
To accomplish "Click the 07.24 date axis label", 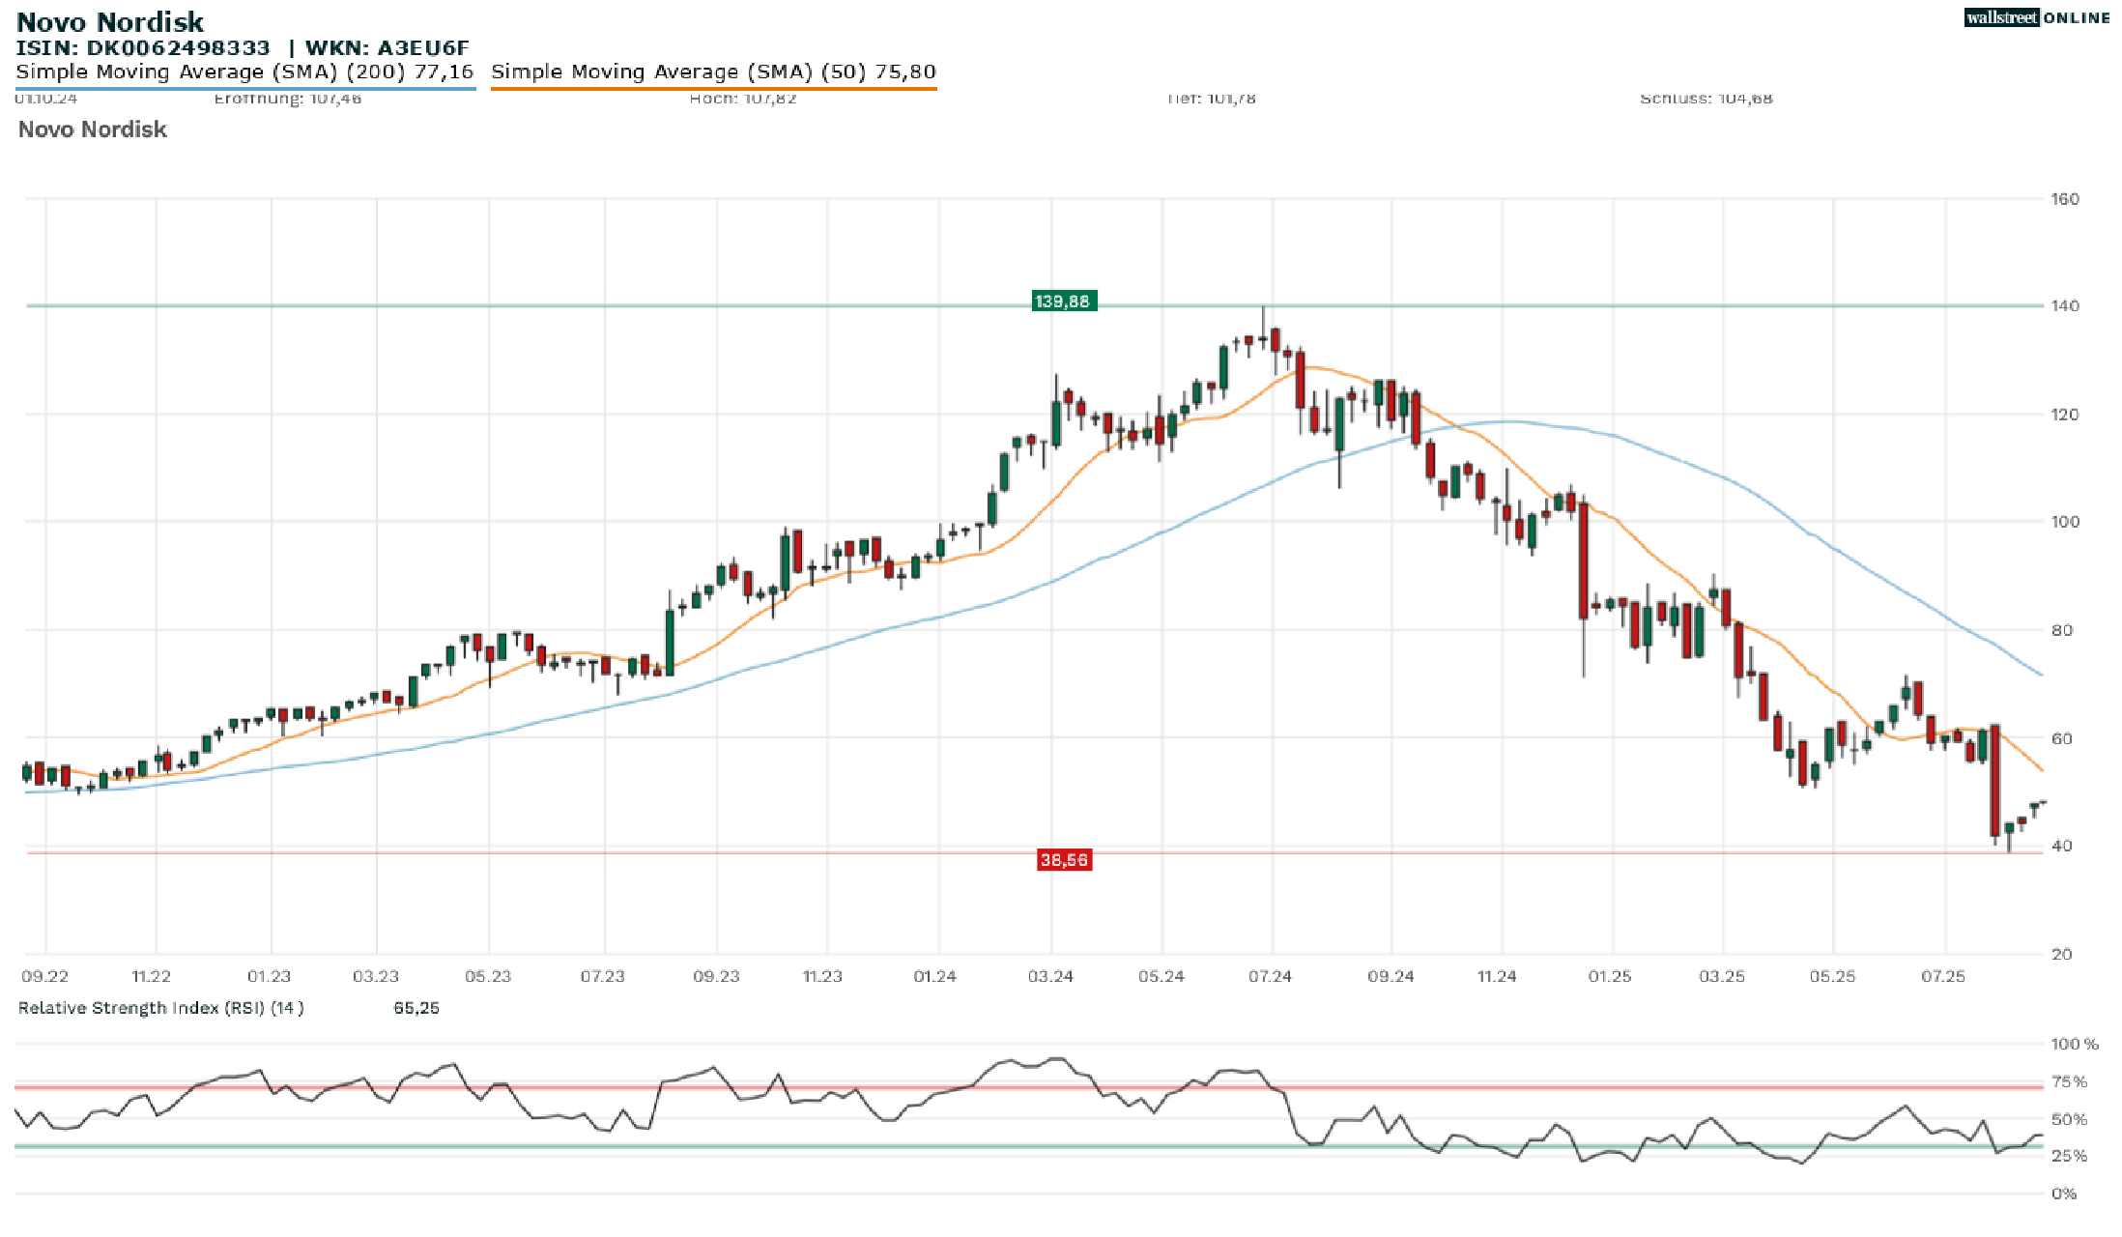I will [x=1270, y=976].
